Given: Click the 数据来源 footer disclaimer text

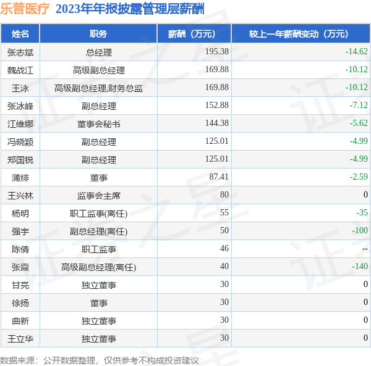Looking at the screenshot, I should [100, 360].
